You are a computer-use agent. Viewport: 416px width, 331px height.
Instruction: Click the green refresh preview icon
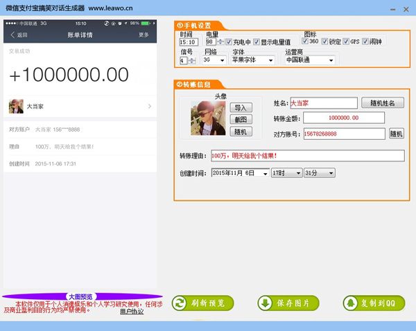(180, 303)
